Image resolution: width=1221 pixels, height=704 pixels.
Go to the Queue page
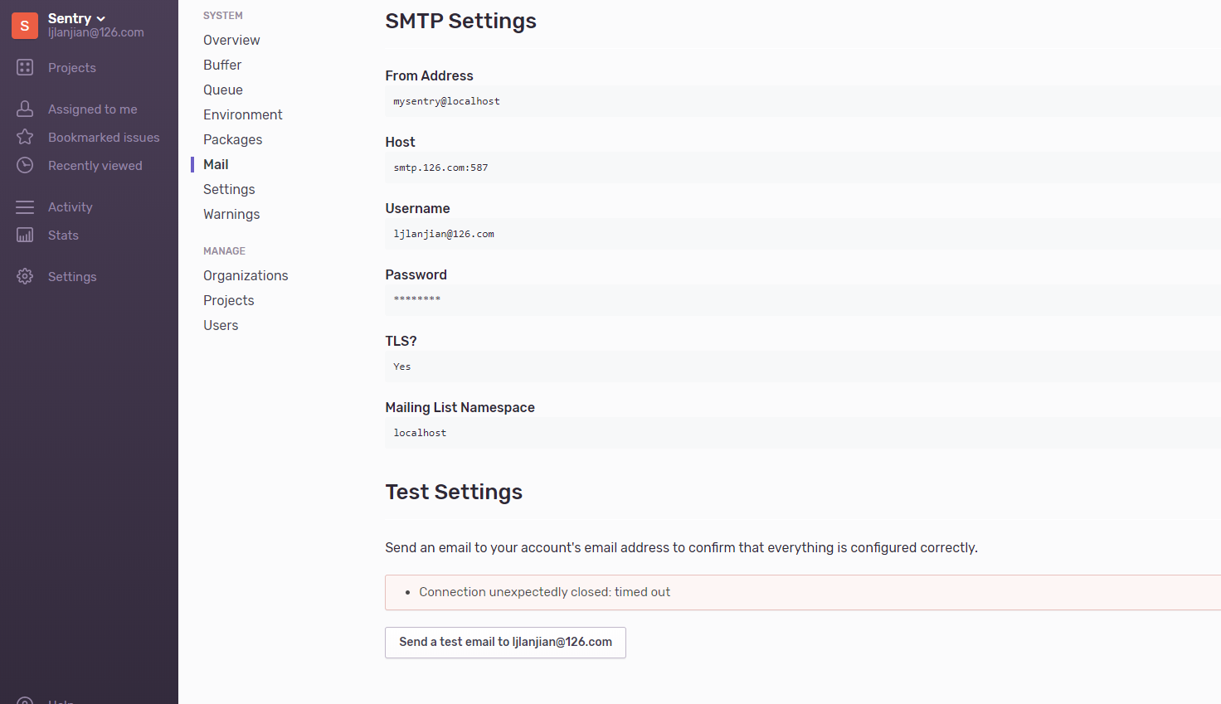click(223, 90)
